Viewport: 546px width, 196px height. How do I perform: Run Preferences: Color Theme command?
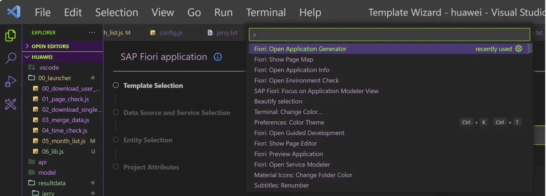point(389,122)
